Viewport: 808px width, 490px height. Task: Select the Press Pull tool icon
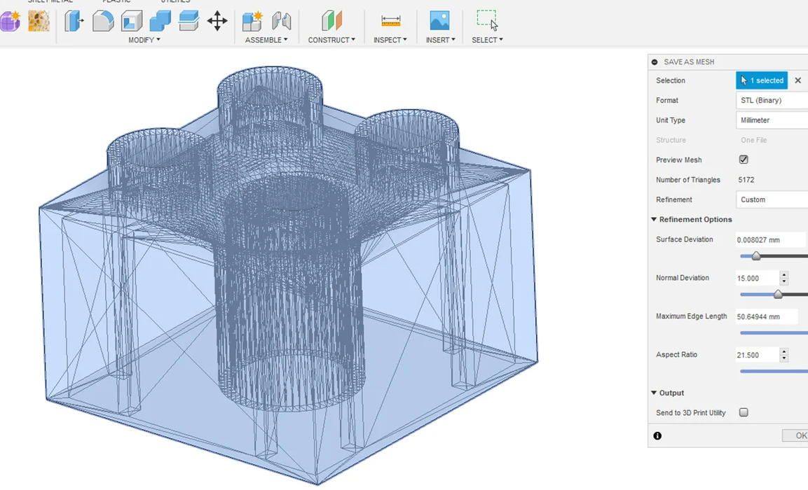(x=74, y=21)
